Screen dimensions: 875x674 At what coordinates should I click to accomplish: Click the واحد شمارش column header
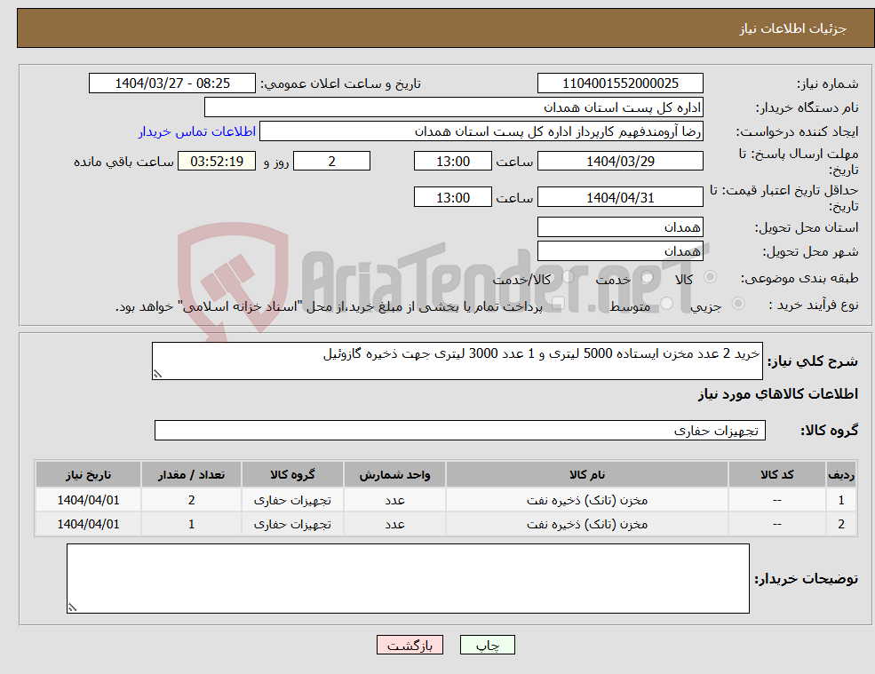394,475
